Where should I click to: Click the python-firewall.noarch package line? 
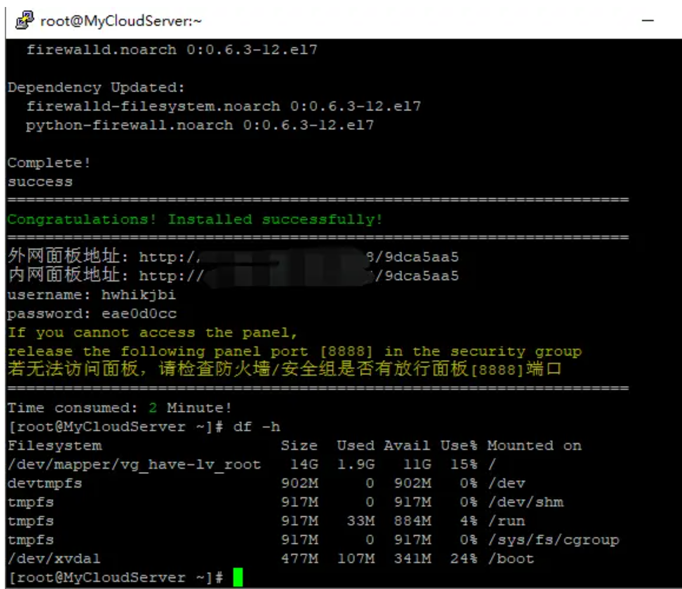[199, 125]
